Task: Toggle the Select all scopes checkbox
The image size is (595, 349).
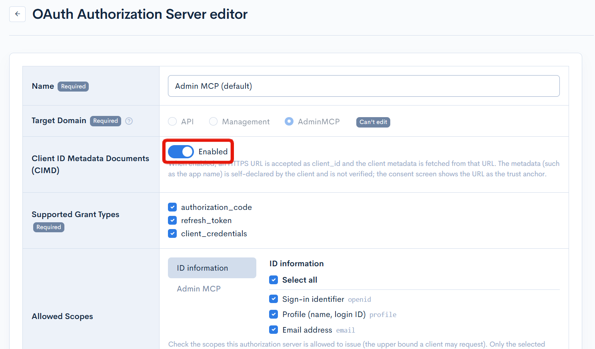Action: pos(274,280)
